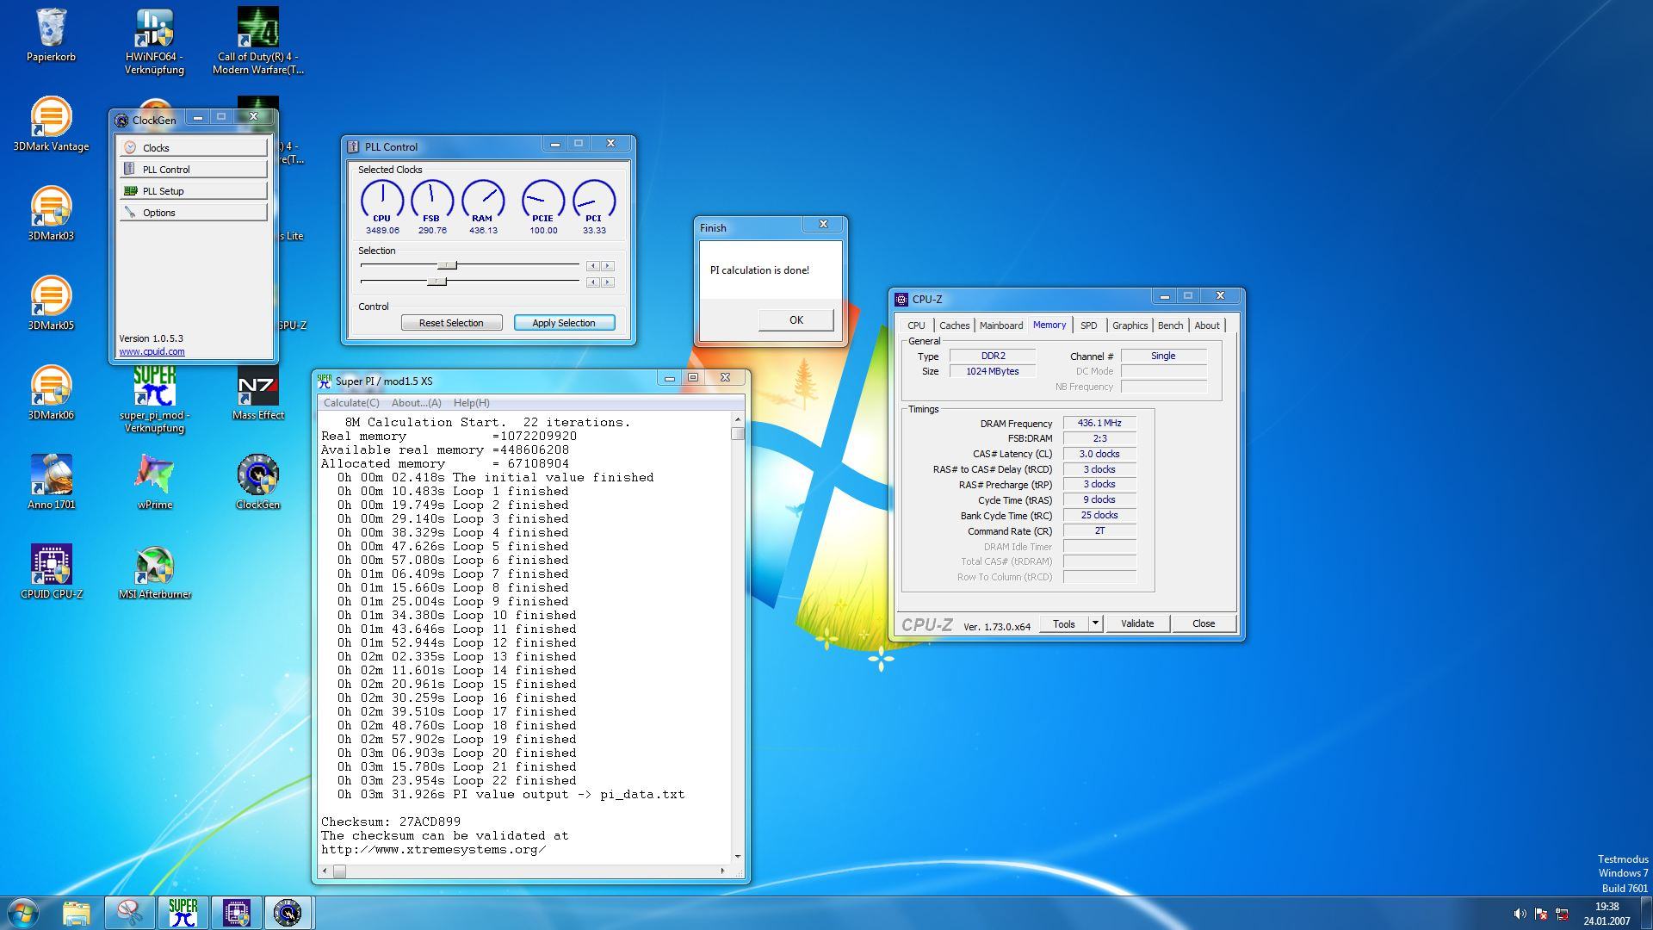Click the upper FSB selection slider thumb
1653x930 pixels.
point(447,266)
